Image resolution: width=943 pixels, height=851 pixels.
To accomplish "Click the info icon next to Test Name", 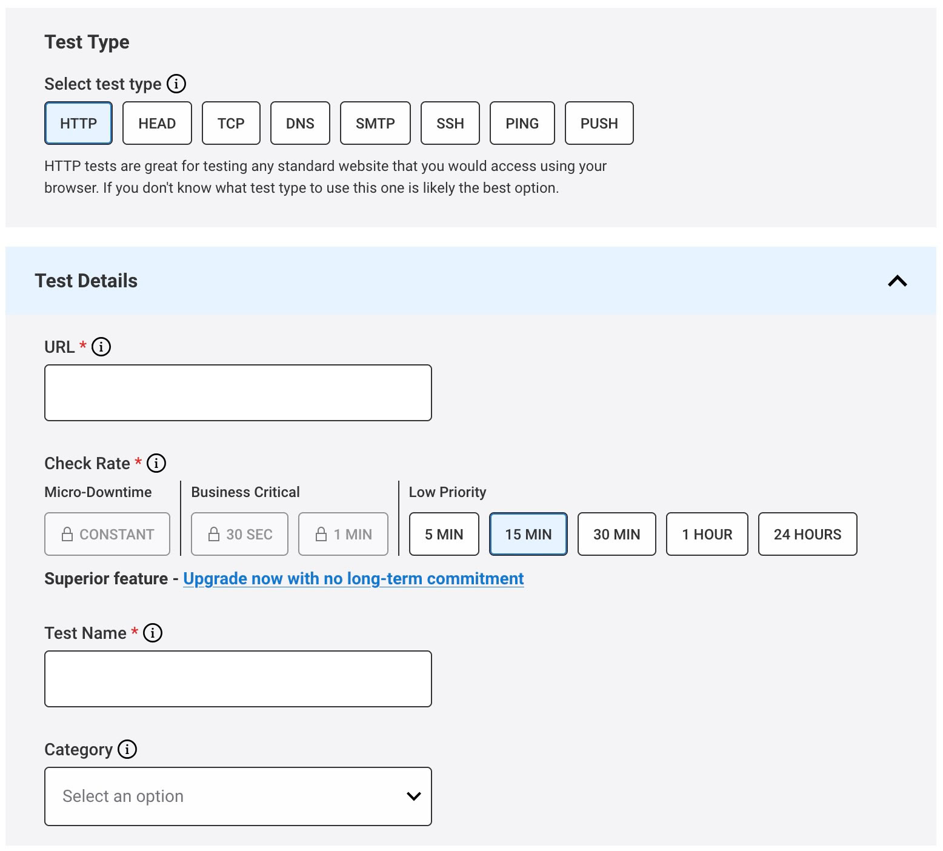I will [x=152, y=633].
